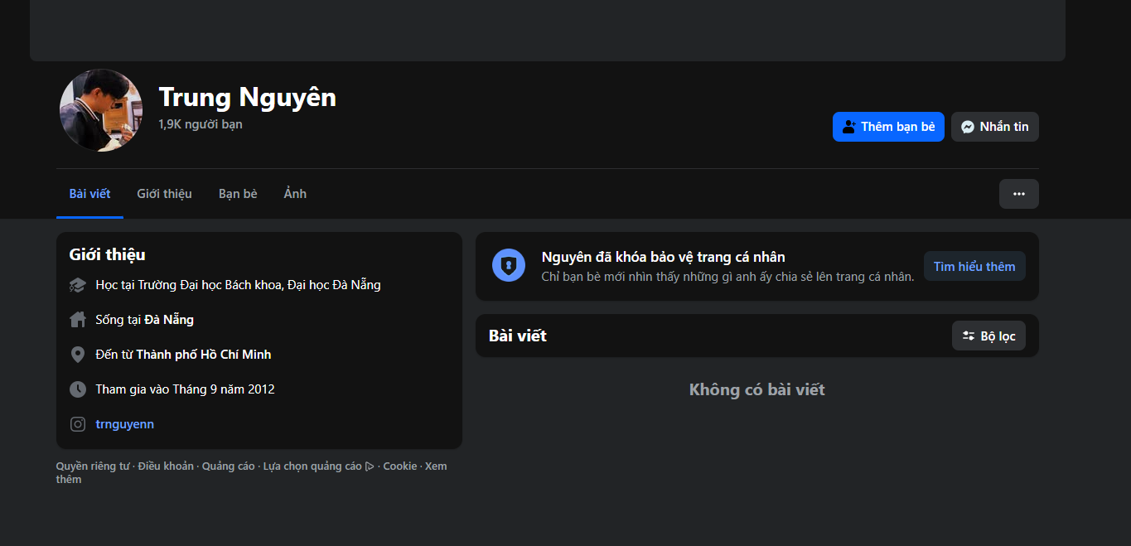The height and width of the screenshot is (546, 1131).
Task: Click the Thêm bạn bè add-friend button
Action: coord(887,127)
